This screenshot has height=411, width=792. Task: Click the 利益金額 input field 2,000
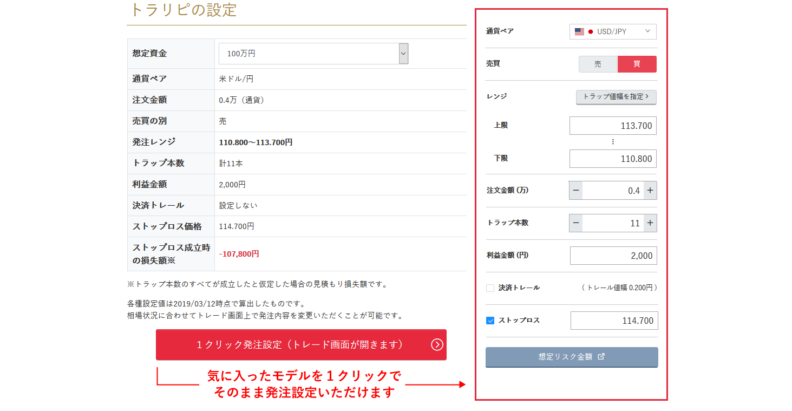[614, 256]
